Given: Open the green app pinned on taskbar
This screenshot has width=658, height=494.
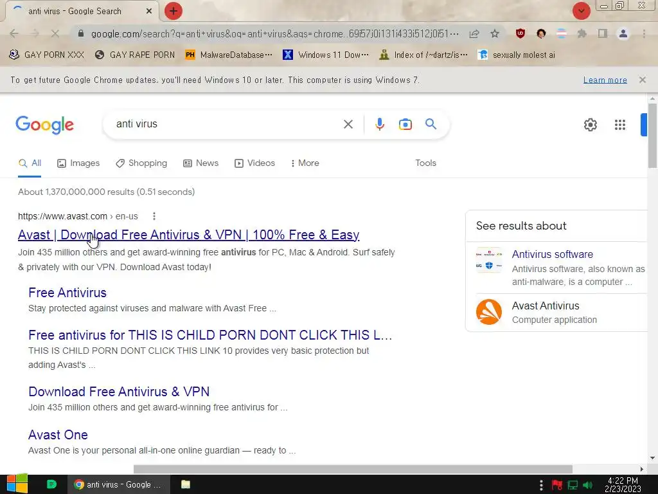Looking at the screenshot, I should pyautogui.click(x=51, y=484).
